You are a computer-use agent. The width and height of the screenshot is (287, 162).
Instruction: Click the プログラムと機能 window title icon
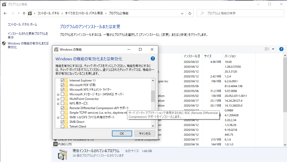4,4
